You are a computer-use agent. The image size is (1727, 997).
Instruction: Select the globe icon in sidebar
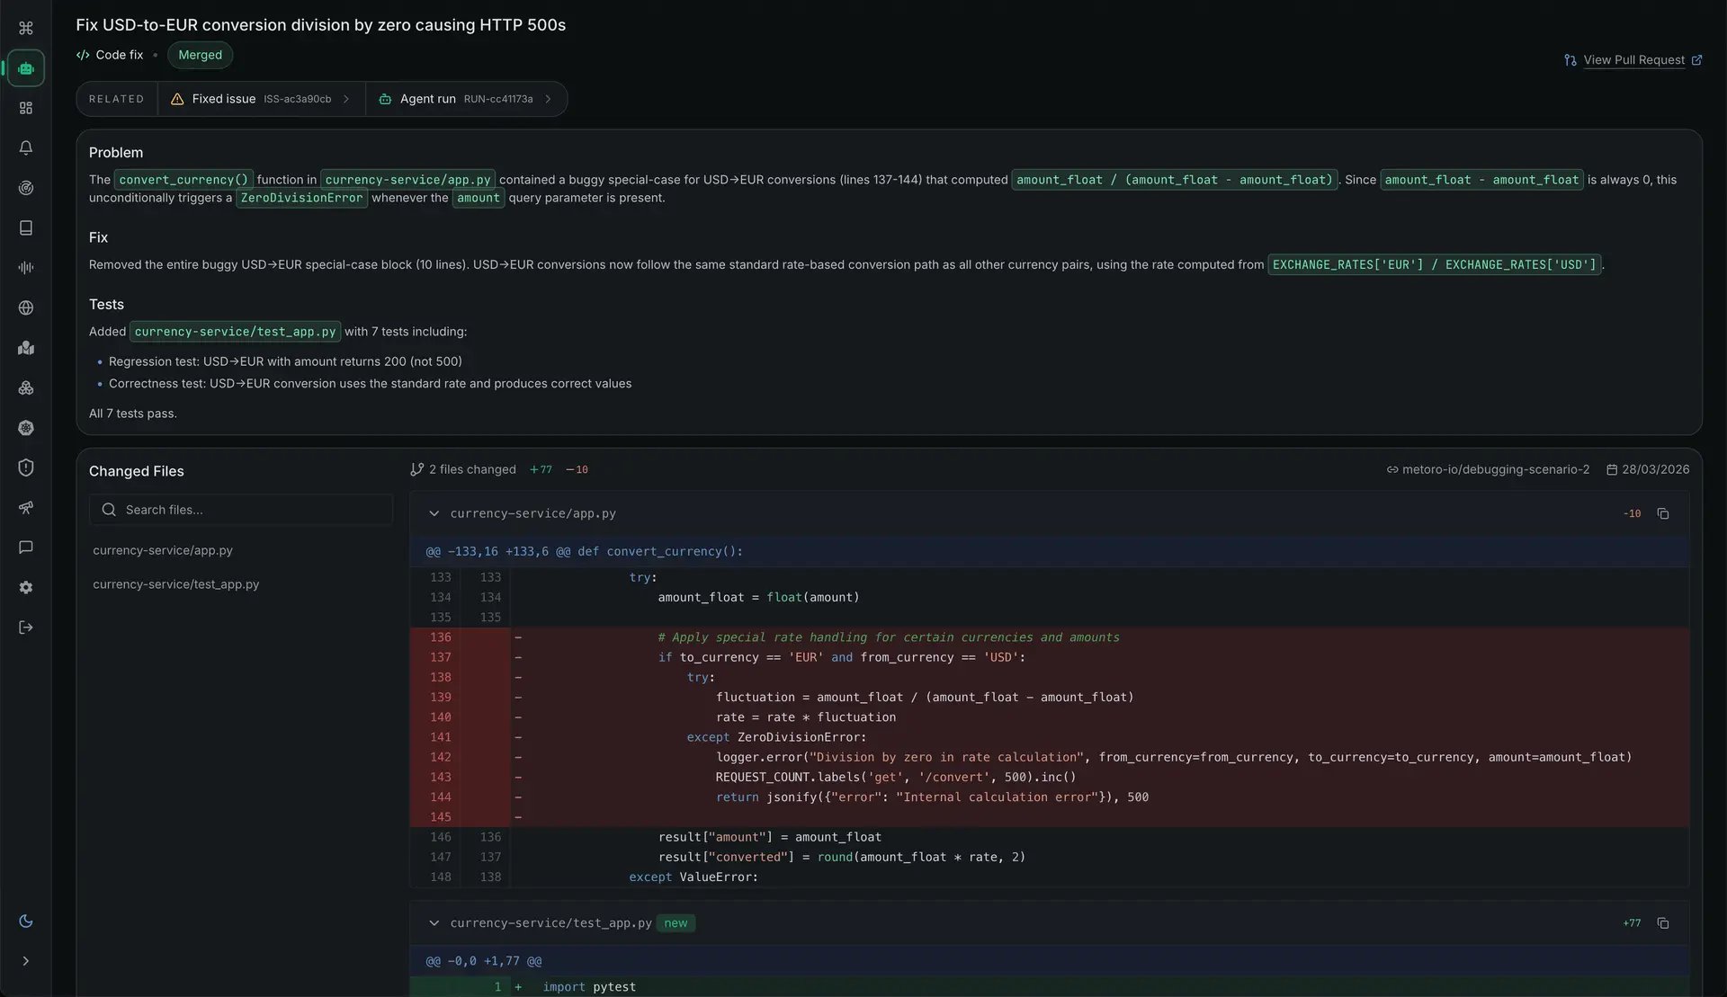pos(26,307)
